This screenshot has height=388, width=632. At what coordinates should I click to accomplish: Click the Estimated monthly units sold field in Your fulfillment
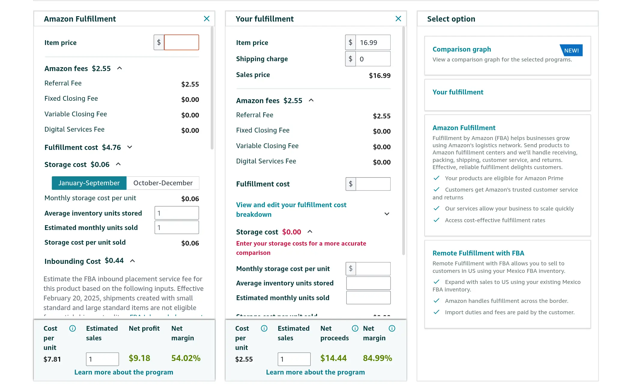click(368, 297)
